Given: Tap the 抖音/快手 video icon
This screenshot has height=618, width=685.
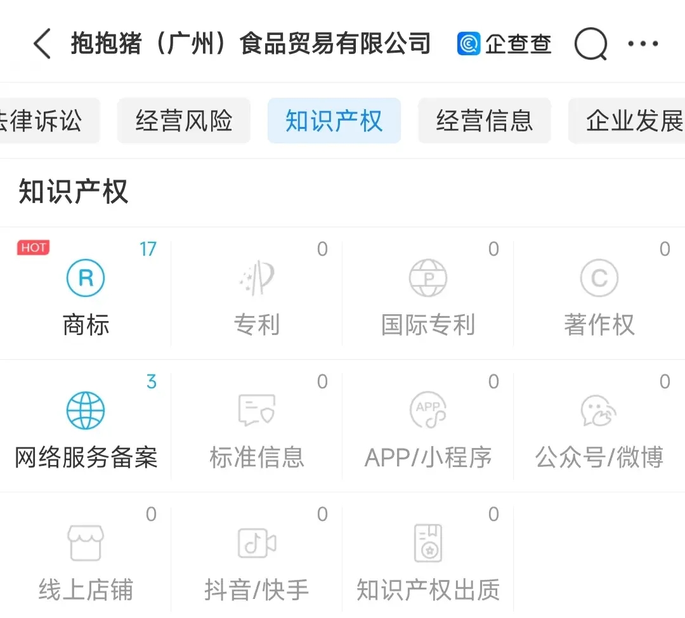Looking at the screenshot, I should click(257, 543).
